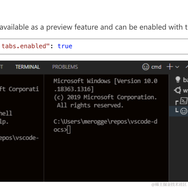Click the C:\Users\merogge path line in terminal
Viewport: 188px width, 188px height.
click(x=105, y=122)
